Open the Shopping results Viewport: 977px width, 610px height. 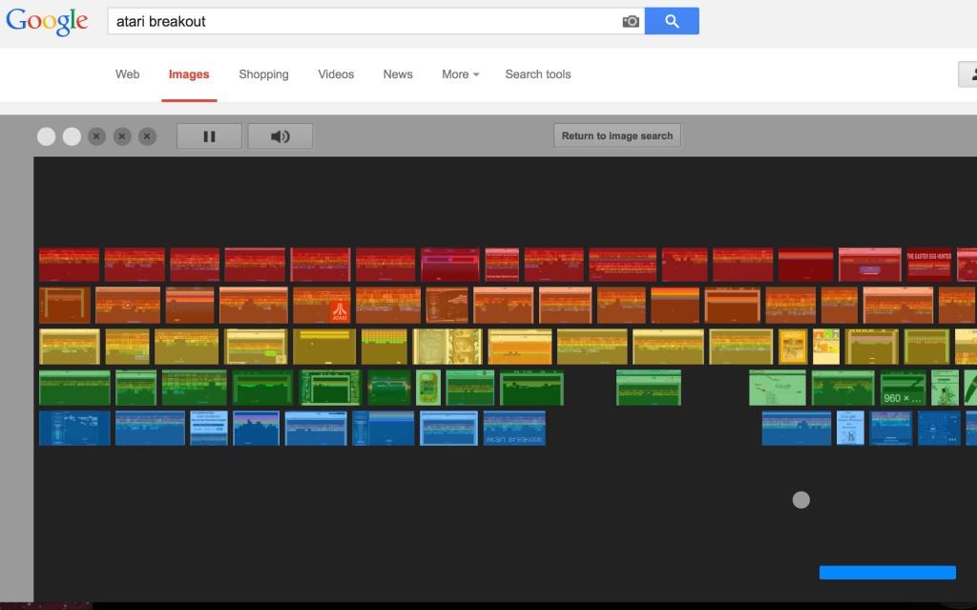pos(263,74)
